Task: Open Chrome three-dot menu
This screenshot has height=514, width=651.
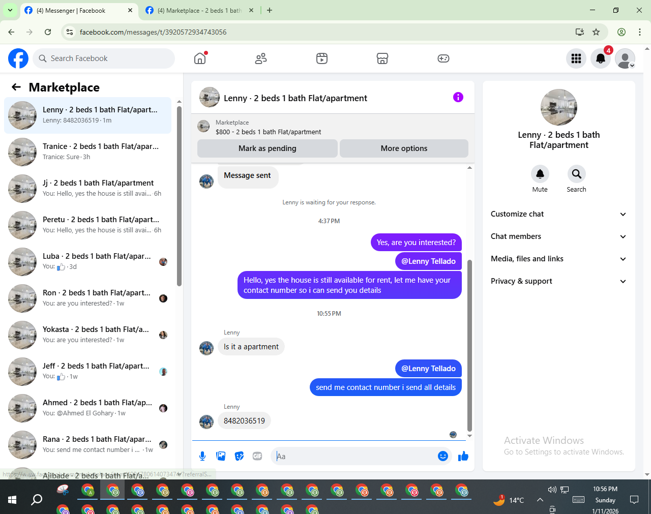Action: click(x=640, y=32)
